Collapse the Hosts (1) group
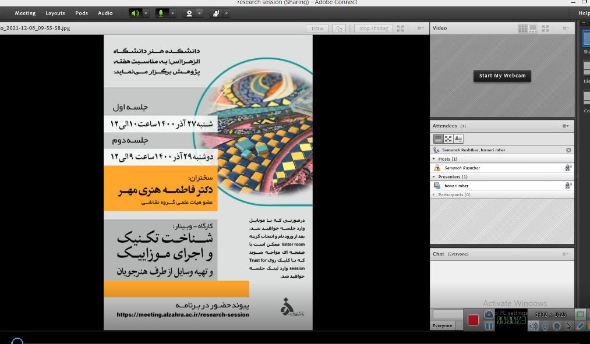This screenshot has width=590, height=344. pos(433,159)
